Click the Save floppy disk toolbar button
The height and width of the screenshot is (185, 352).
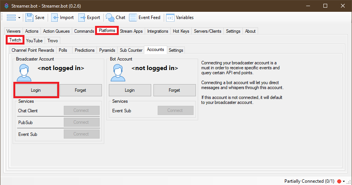35,18
